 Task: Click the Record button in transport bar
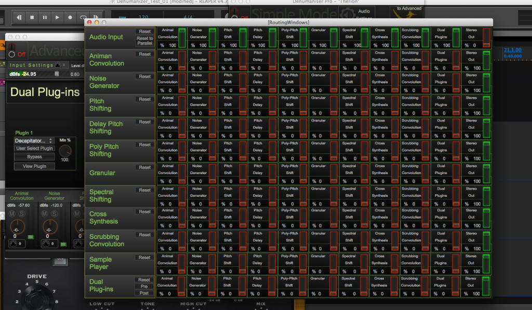click(70, 18)
